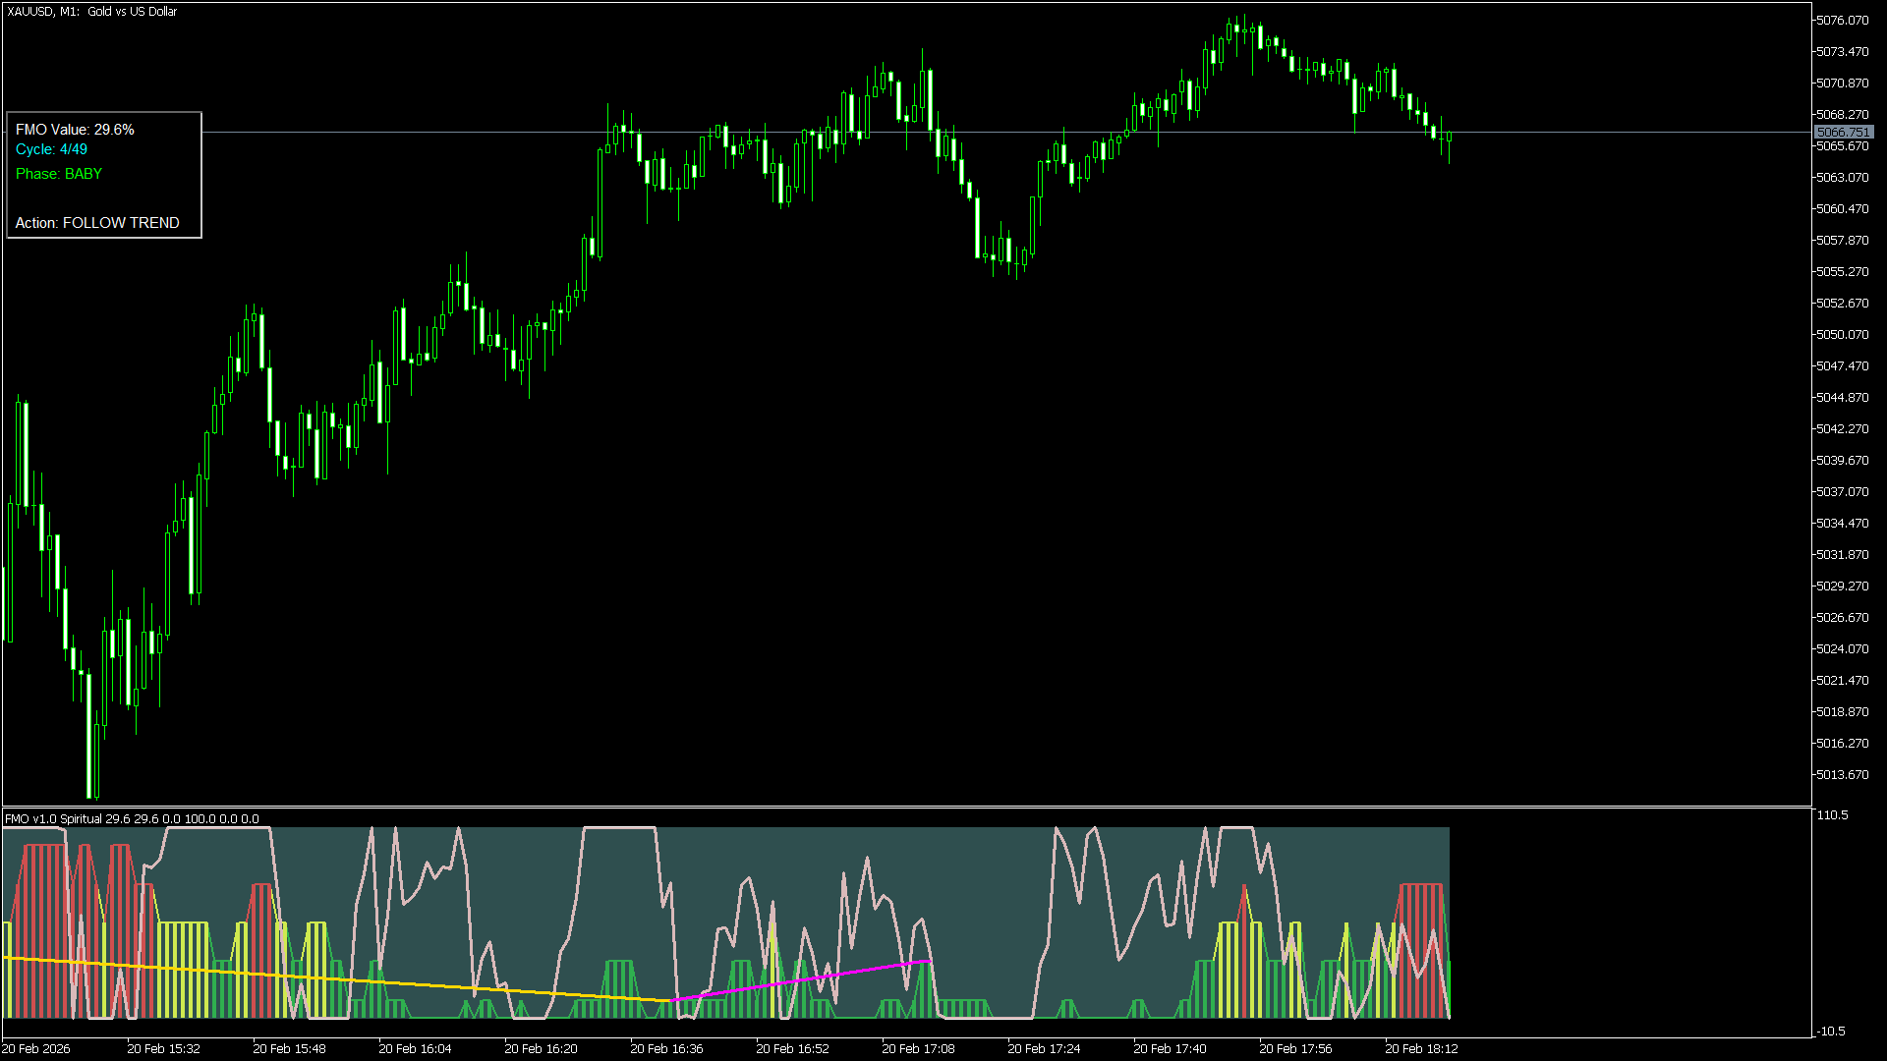This screenshot has height=1061, width=1887.
Task: Click the 20 Feb 2026 date label
Action: [36, 1048]
